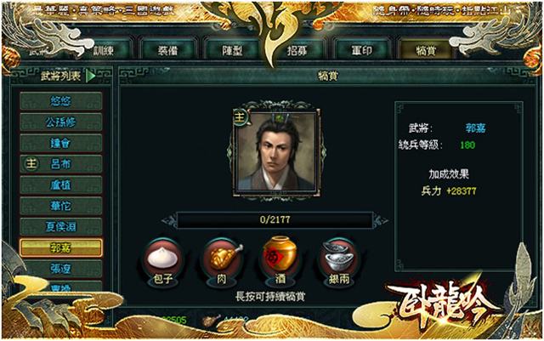
Task: Expand the 武將列表 green arrow
Action: click(x=91, y=76)
